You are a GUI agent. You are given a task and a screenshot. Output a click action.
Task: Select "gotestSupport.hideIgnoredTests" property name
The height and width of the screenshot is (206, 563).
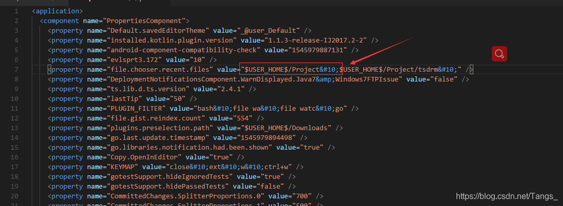point(170,176)
